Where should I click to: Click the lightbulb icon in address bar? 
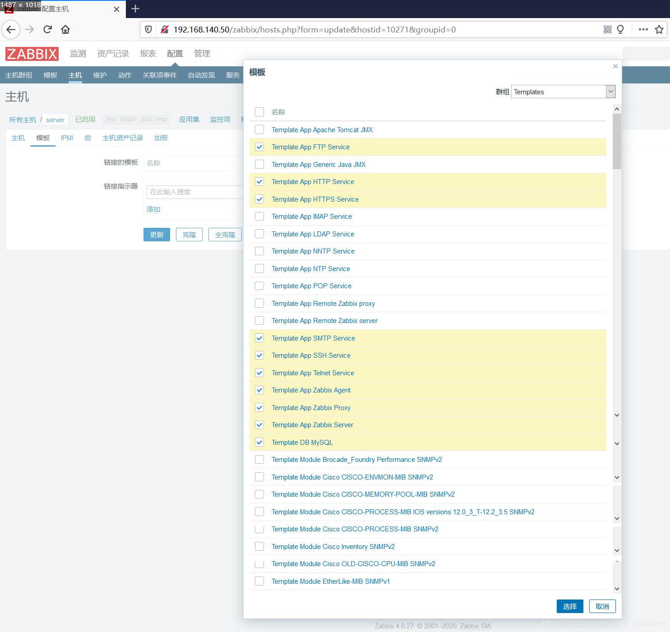tap(620, 30)
